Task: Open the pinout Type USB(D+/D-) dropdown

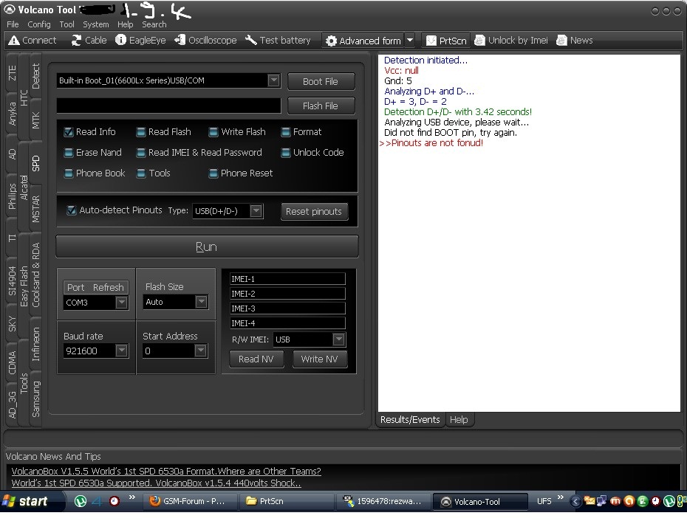Action: tap(256, 211)
